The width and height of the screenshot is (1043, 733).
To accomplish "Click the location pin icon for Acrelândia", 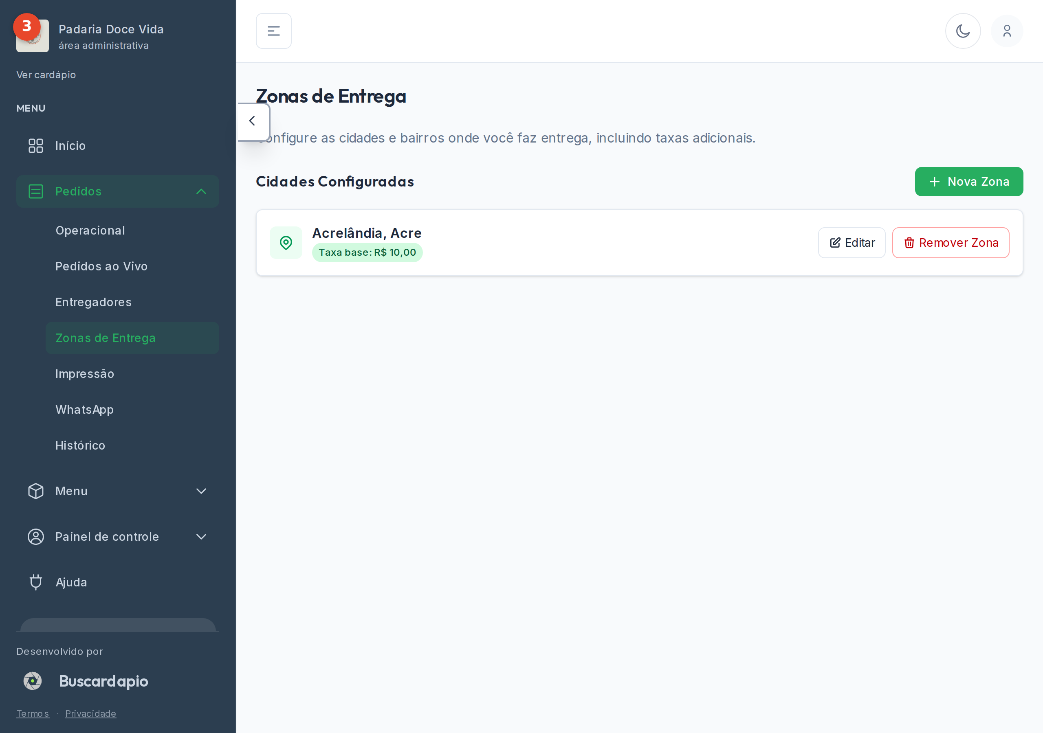I will (286, 243).
